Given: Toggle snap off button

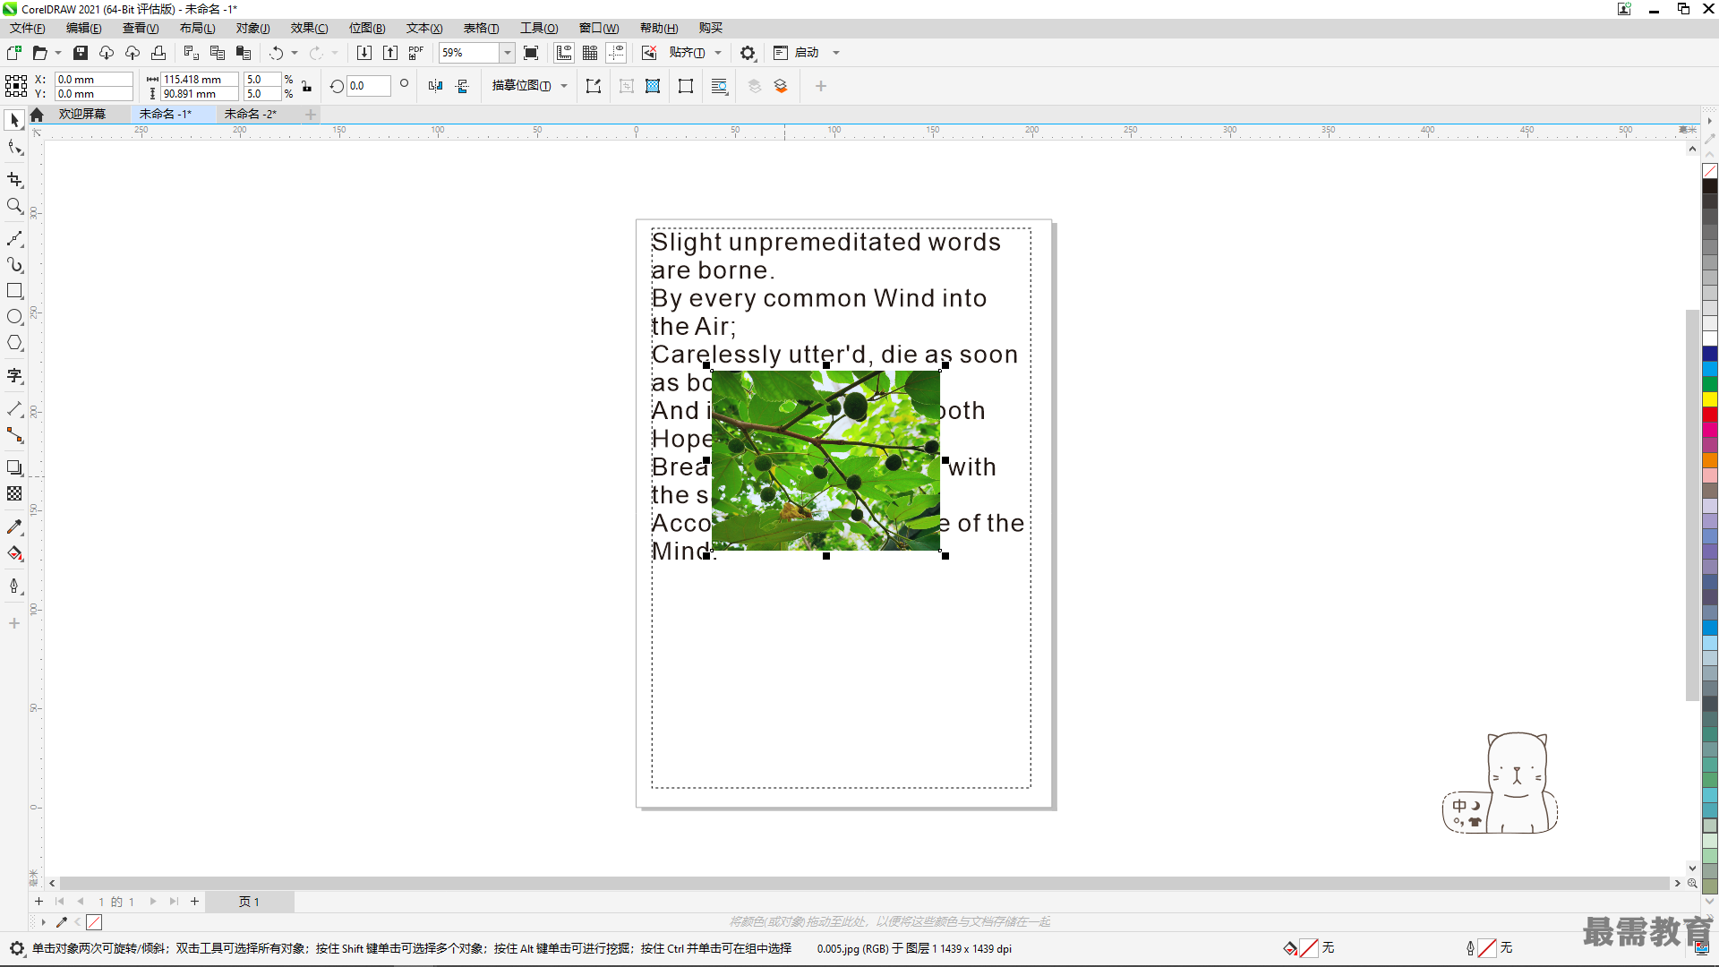Looking at the screenshot, I should coord(649,53).
